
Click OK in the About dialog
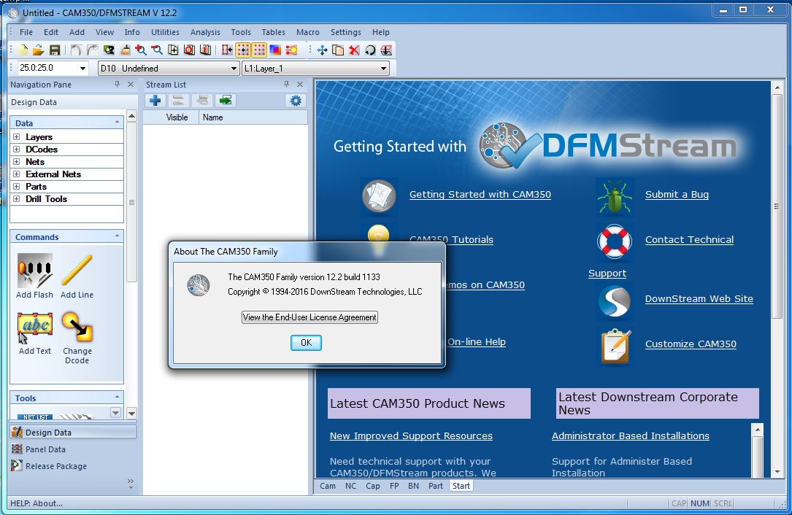306,343
